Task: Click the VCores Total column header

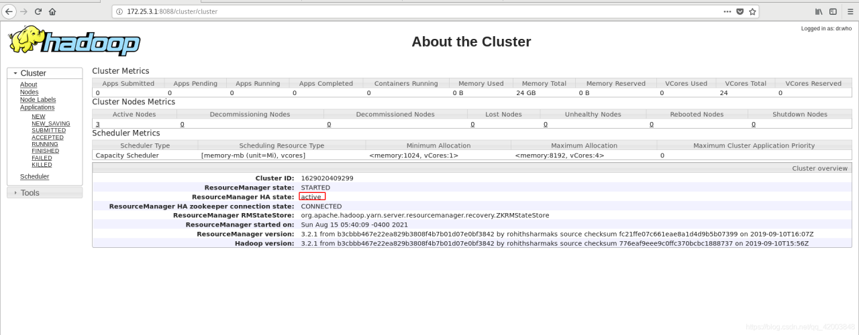Action: point(746,83)
